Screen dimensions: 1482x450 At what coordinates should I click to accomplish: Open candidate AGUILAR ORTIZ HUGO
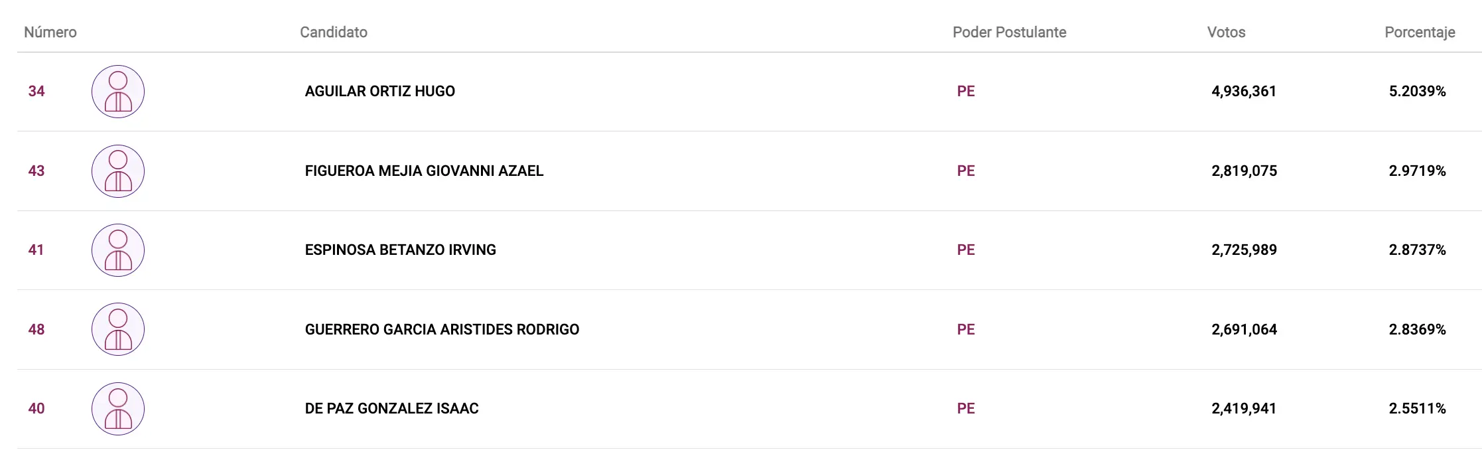coord(380,91)
